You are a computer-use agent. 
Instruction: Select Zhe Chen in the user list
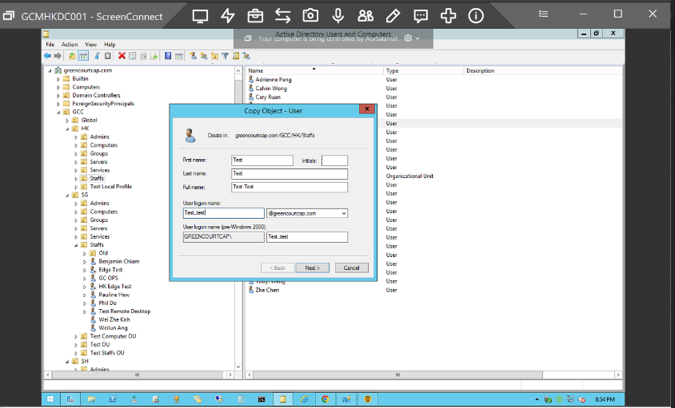[267, 290]
